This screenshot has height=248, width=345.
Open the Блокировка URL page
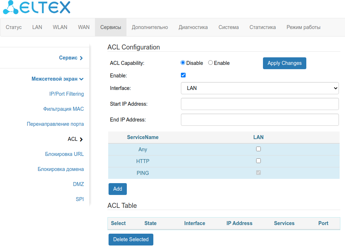tap(64, 154)
